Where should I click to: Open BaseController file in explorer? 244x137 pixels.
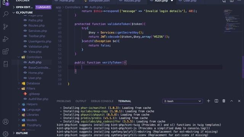[x=39, y=68]
